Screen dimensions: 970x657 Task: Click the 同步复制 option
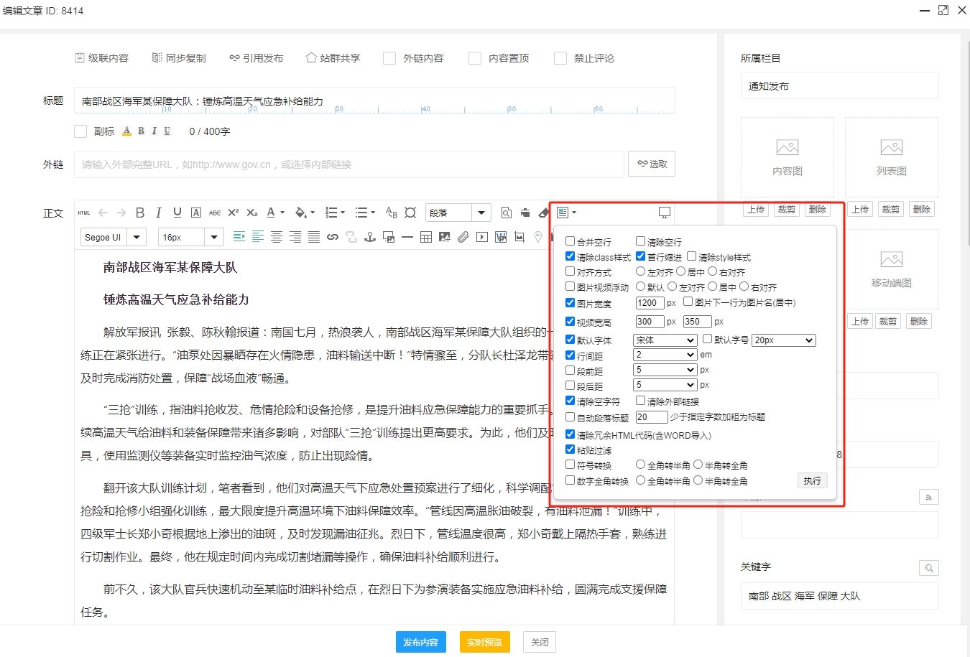(179, 58)
